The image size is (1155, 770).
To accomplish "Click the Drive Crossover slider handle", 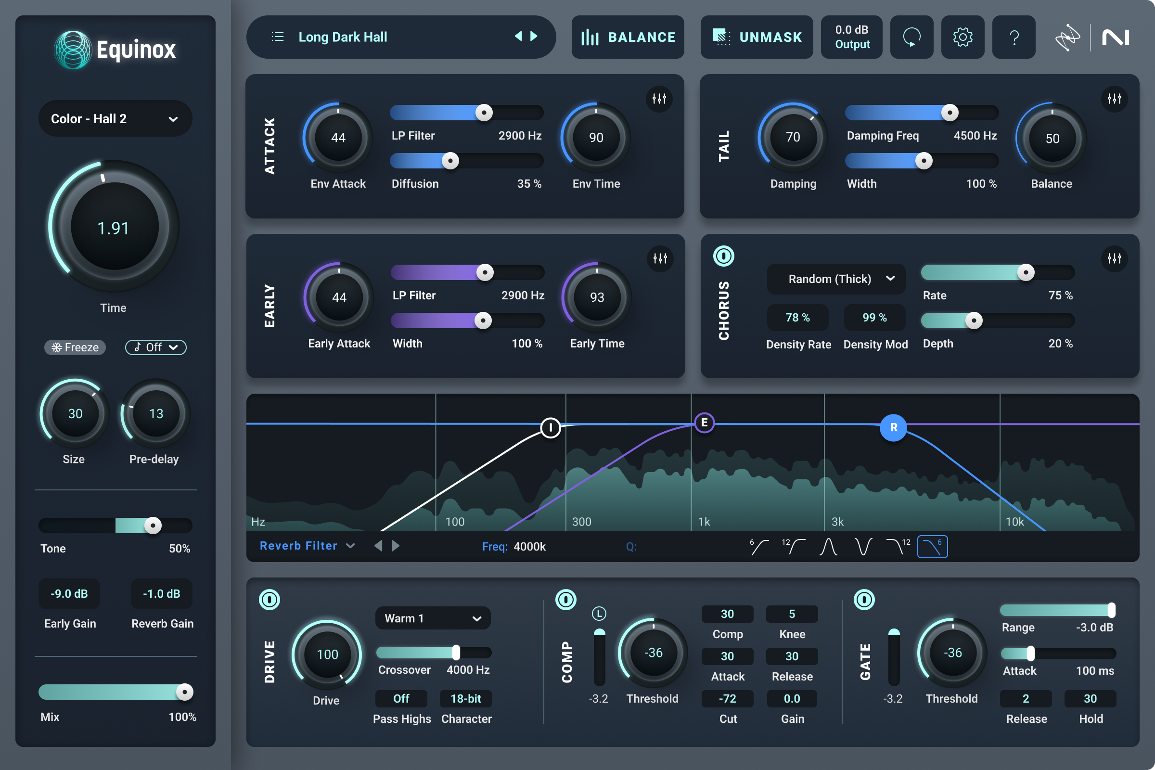I will click(x=456, y=652).
